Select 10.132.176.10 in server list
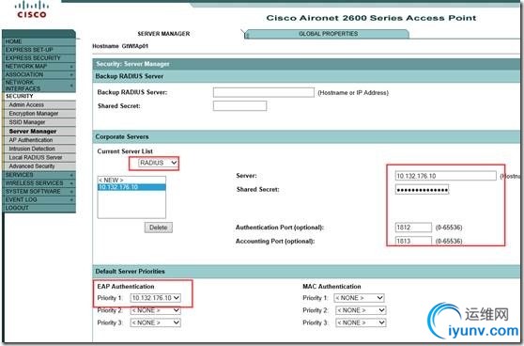This screenshot has height=346, width=524. (131, 187)
